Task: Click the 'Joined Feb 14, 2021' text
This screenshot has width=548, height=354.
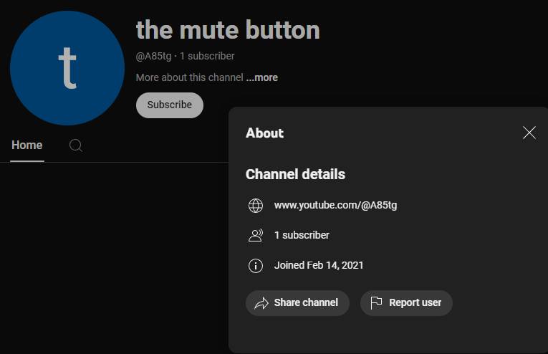Action: tap(319, 266)
